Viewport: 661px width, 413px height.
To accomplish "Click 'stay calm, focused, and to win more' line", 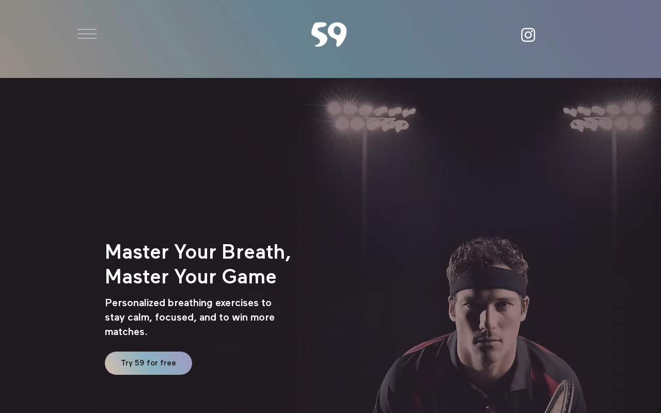I will (x=190, y=317).
